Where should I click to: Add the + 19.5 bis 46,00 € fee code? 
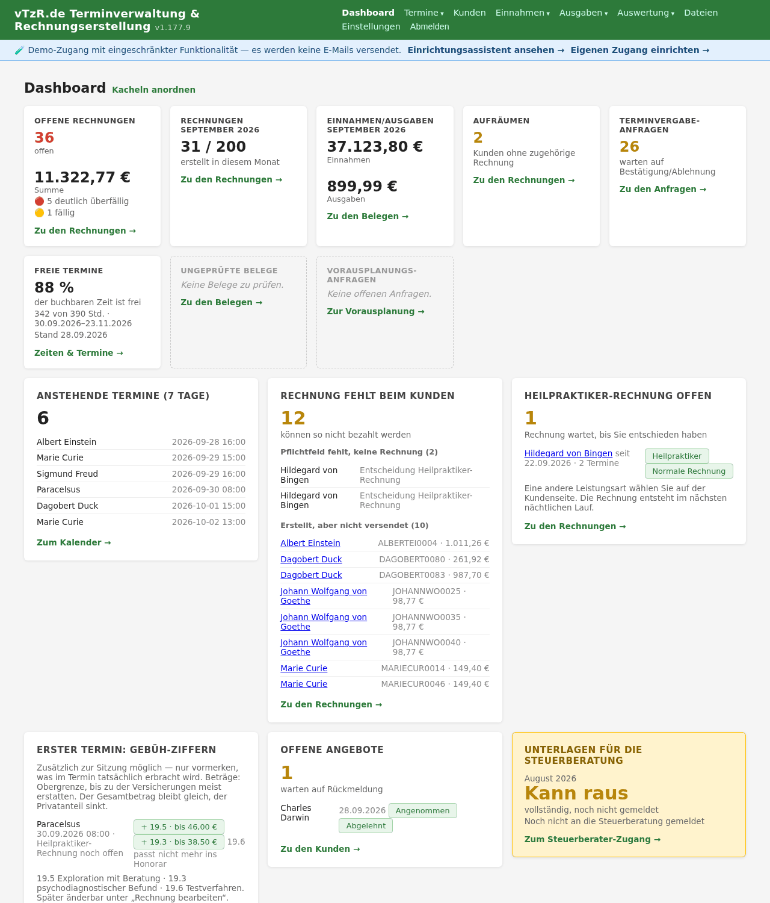coord(179,827)
